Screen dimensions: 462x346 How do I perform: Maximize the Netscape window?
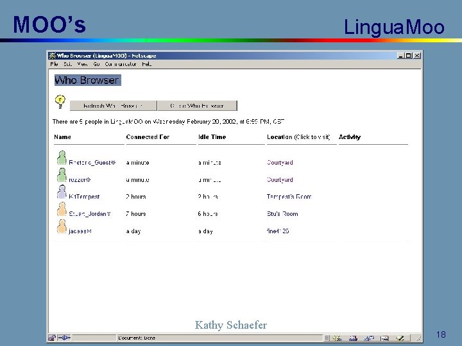tap(408, 56)
